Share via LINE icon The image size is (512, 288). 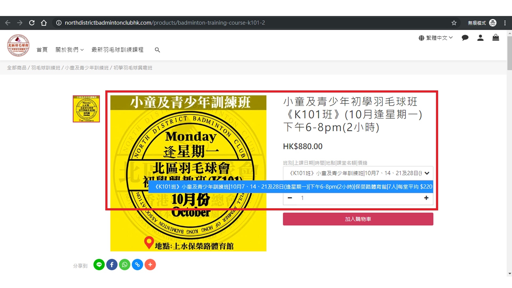coord(99,265)
